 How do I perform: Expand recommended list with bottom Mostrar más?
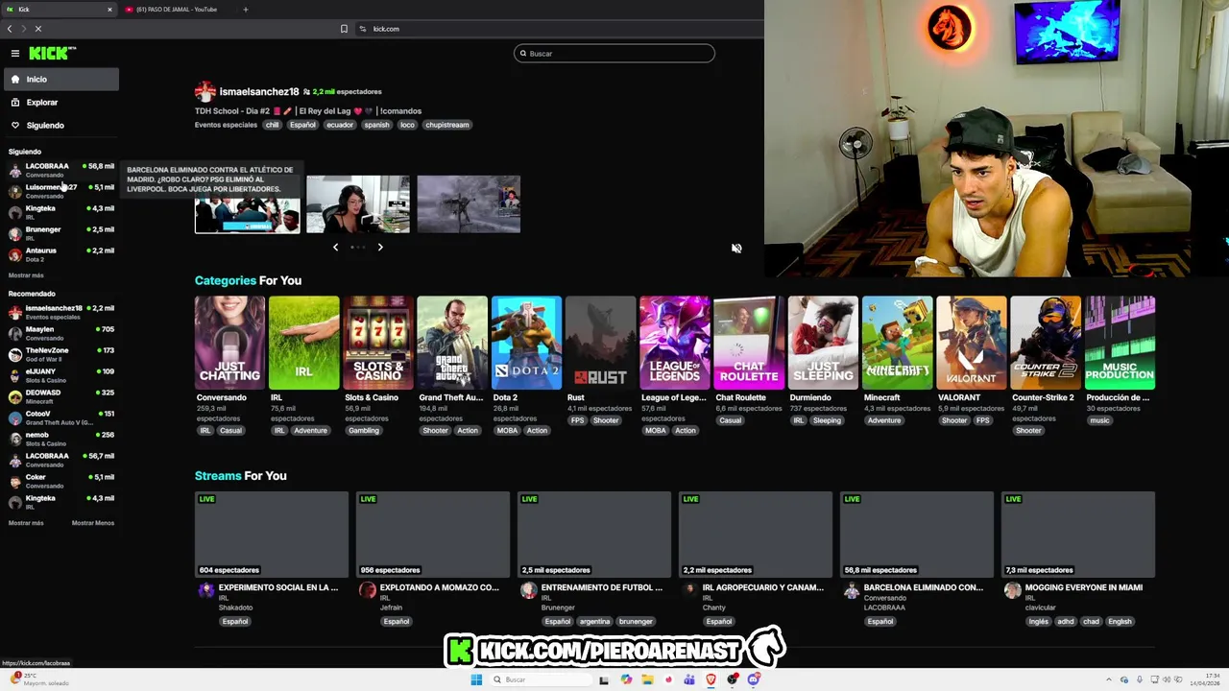[x=26, y=523]
